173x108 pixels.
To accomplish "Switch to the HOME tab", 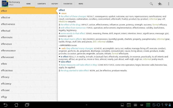I will tap(28, 4).
